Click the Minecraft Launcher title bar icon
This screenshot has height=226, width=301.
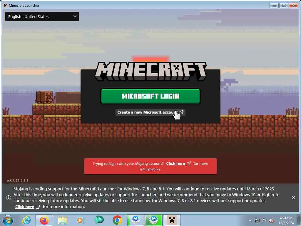pos(5,5)
